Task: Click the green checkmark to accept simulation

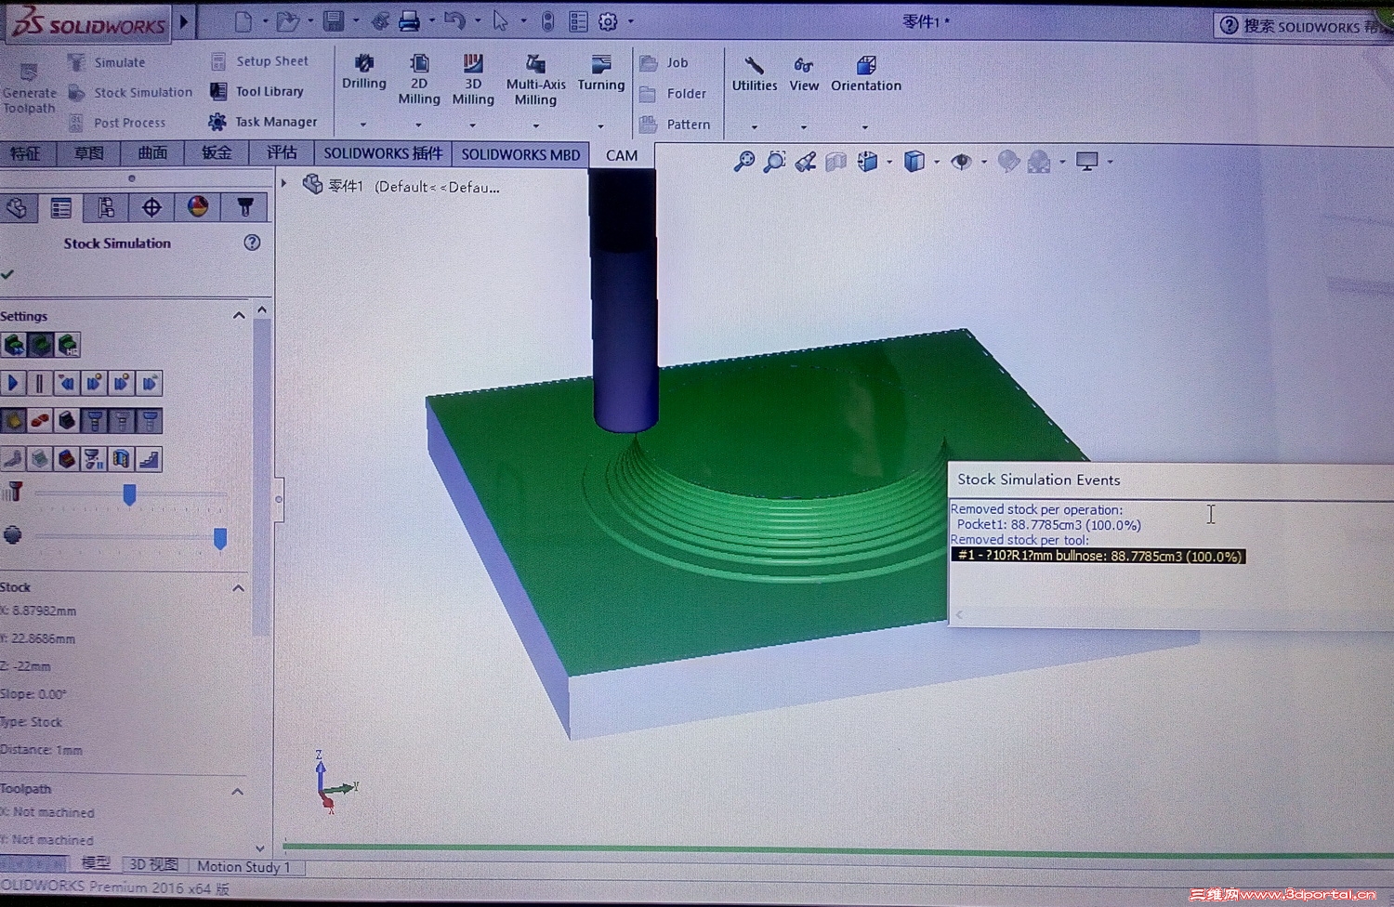Action: pos(7,274)
